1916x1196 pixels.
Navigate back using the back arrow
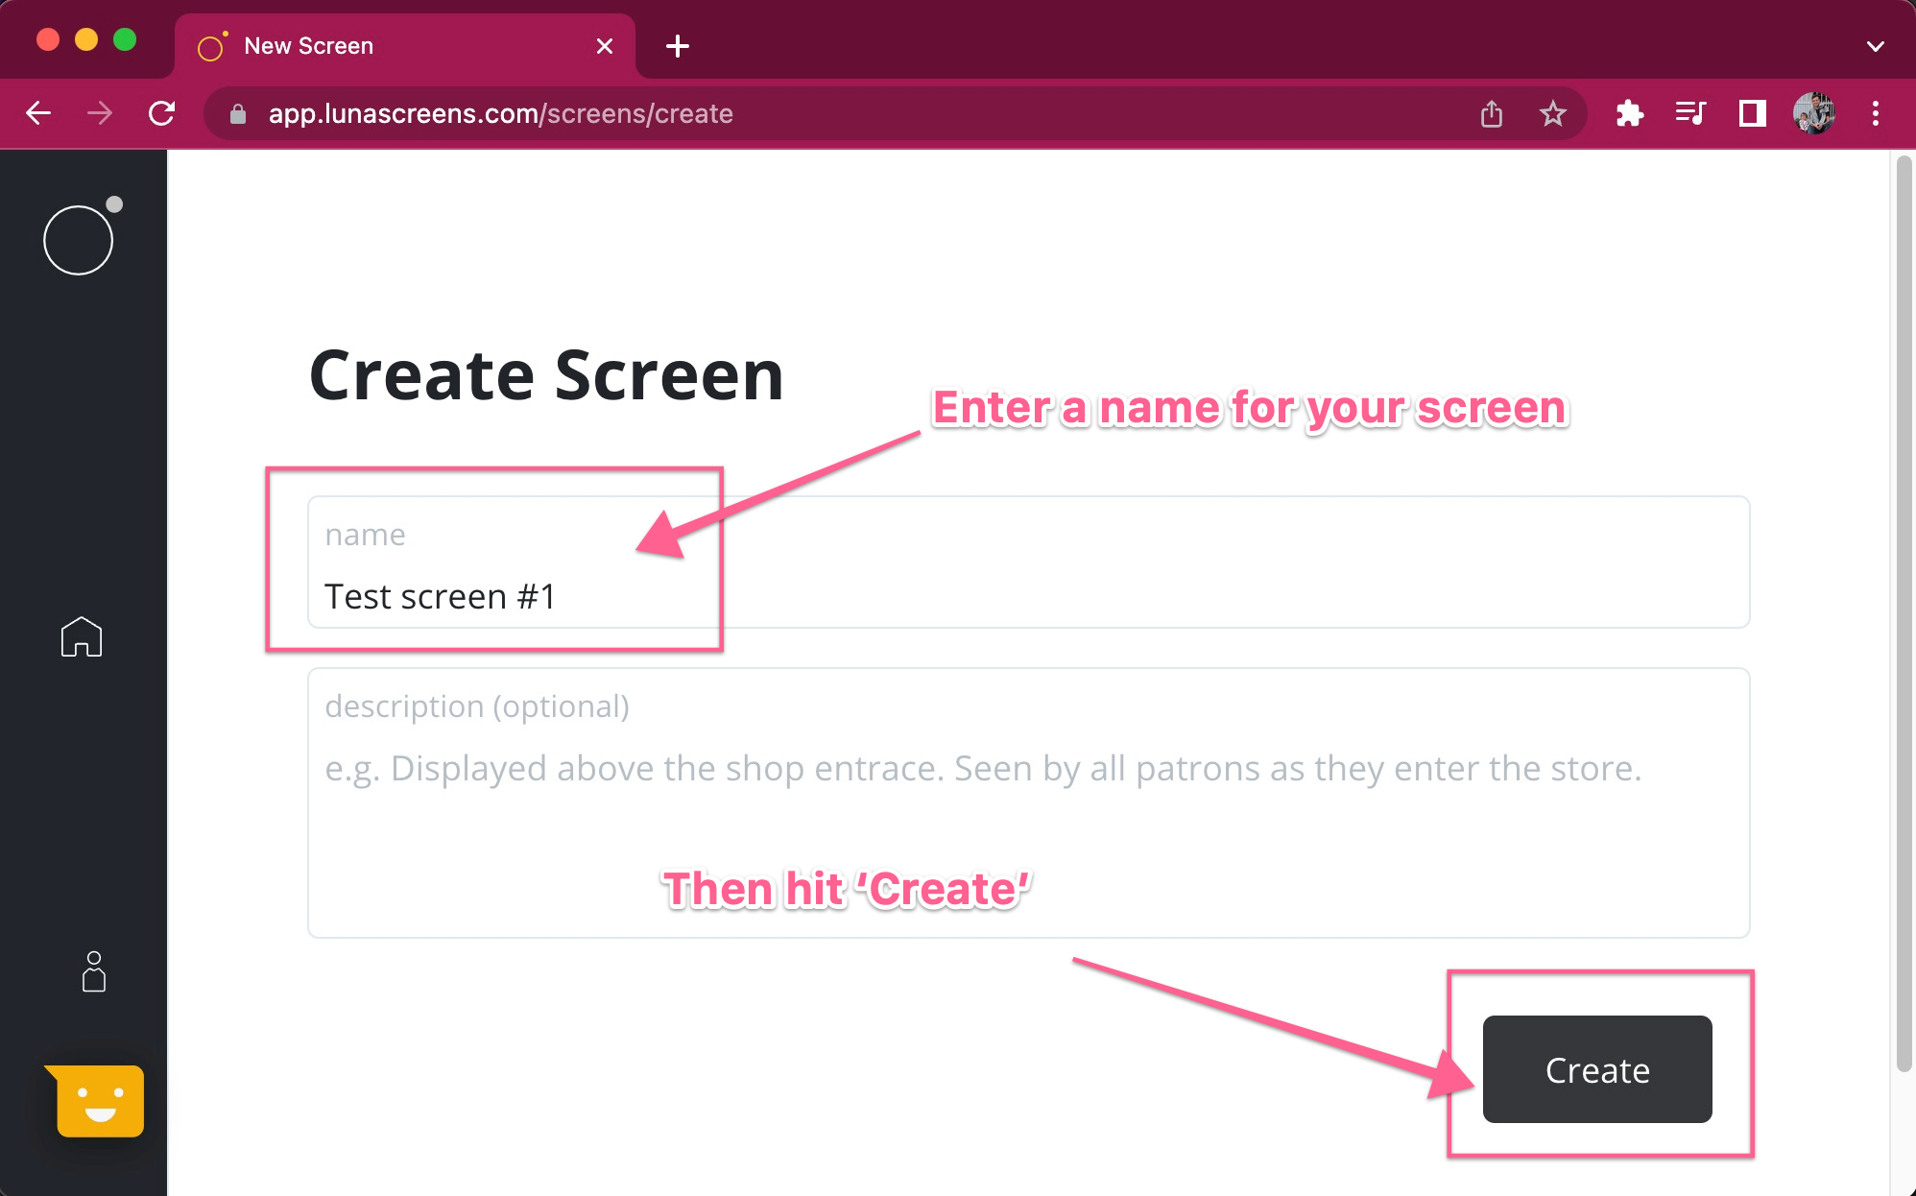(37, 113)
